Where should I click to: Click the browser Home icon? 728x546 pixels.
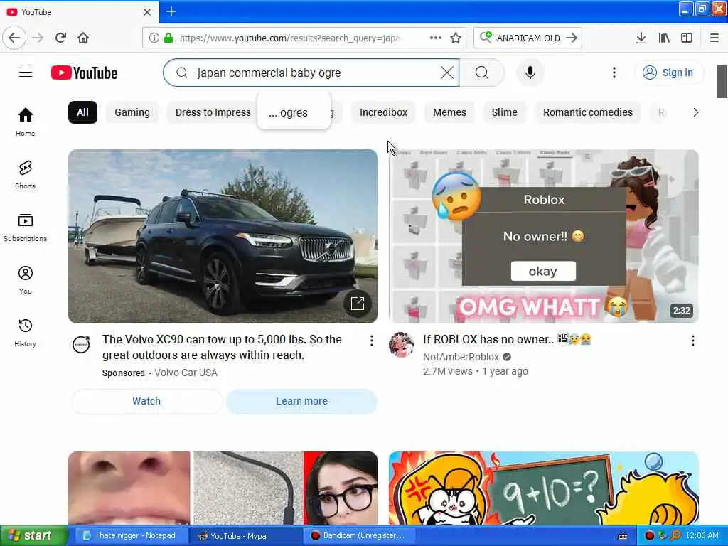click(83, 38)
